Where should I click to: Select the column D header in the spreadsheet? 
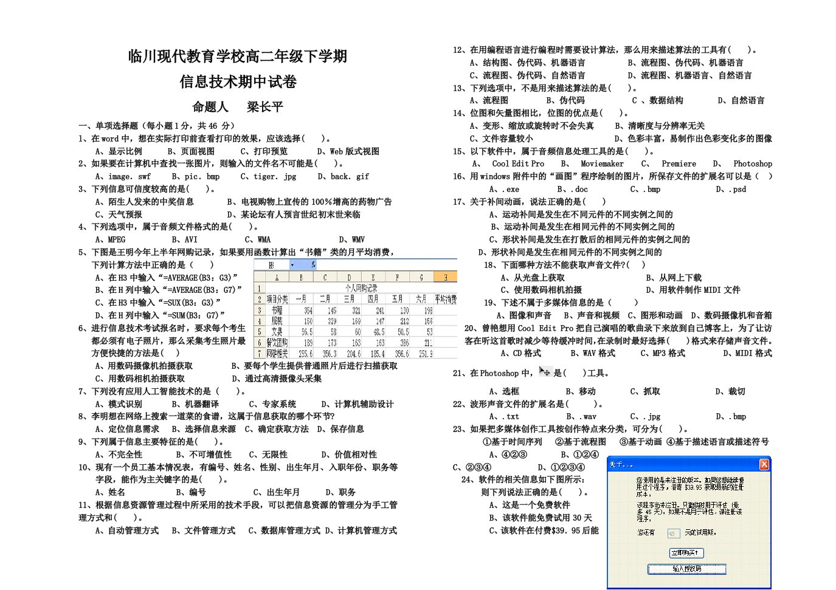pyautogui.click(x=350, y=277)
